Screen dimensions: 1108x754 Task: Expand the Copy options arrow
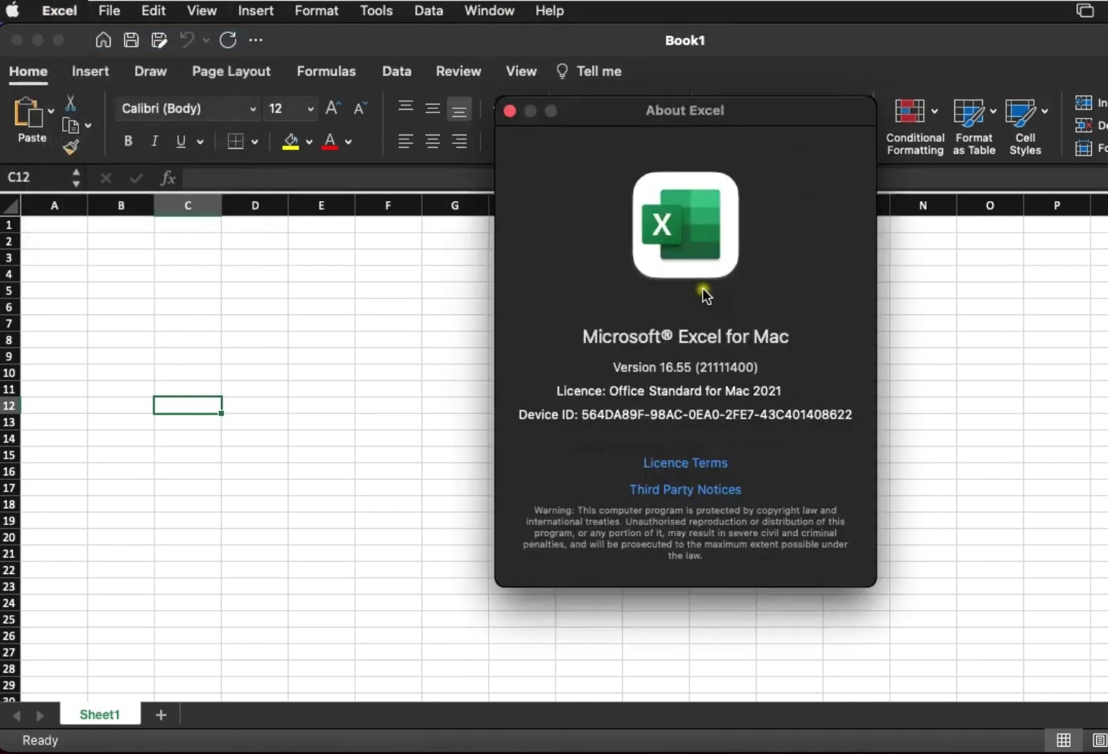[88, 126]
